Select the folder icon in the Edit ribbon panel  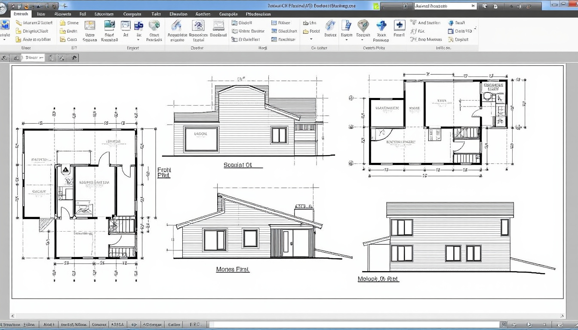[62, 23]
